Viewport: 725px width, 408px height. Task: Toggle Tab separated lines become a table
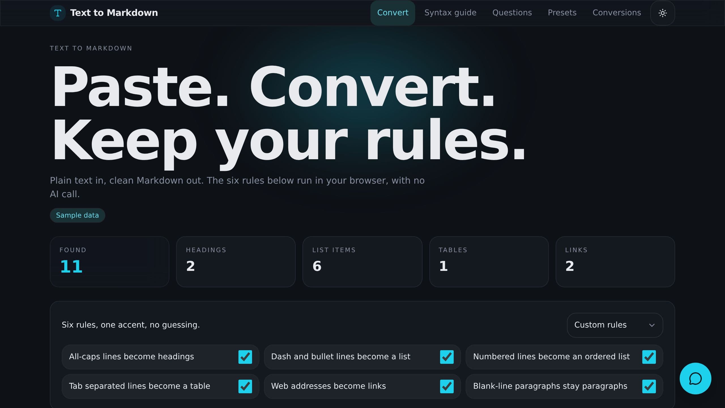[x=245, y=386]
